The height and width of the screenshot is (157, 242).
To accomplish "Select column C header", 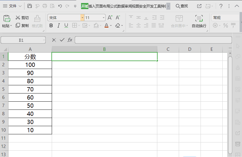I will [168, 49].
